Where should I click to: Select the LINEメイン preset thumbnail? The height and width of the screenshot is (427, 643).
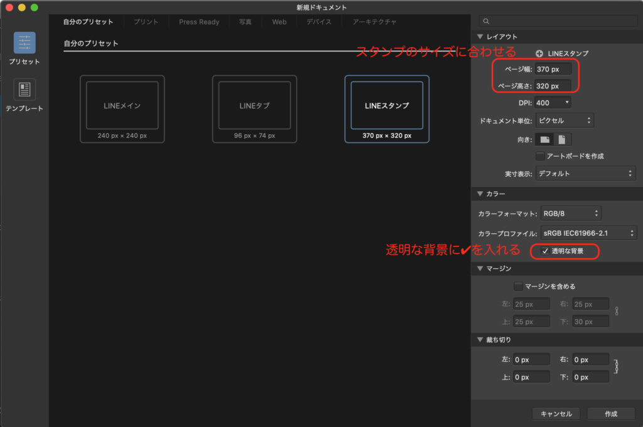pyautogui.click(x=122, y=109)
